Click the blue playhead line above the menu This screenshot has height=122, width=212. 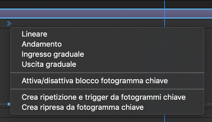[164, 4]
